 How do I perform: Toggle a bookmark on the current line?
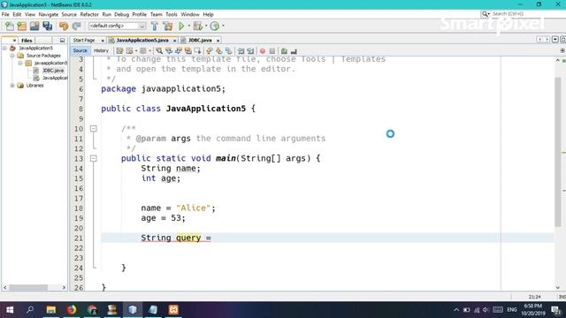(x=228, y=51)
